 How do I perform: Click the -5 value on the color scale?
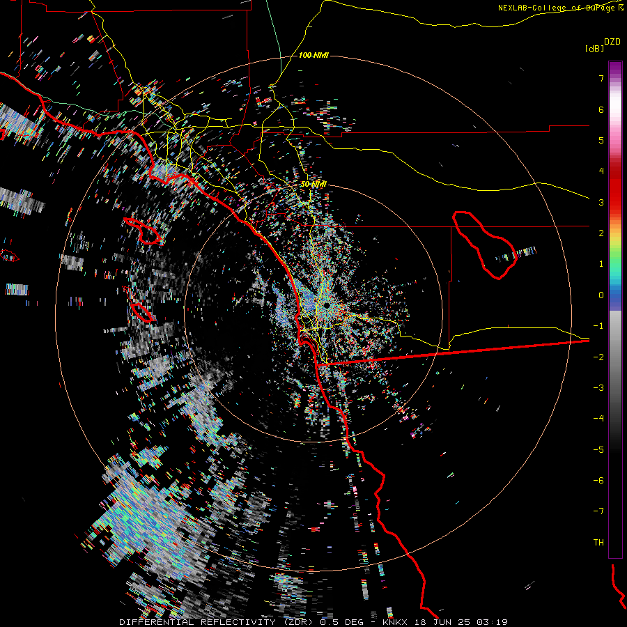(x=598, y=450)
